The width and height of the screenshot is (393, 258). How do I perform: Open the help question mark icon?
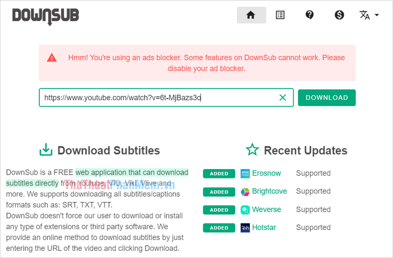[x=309, y=15]
